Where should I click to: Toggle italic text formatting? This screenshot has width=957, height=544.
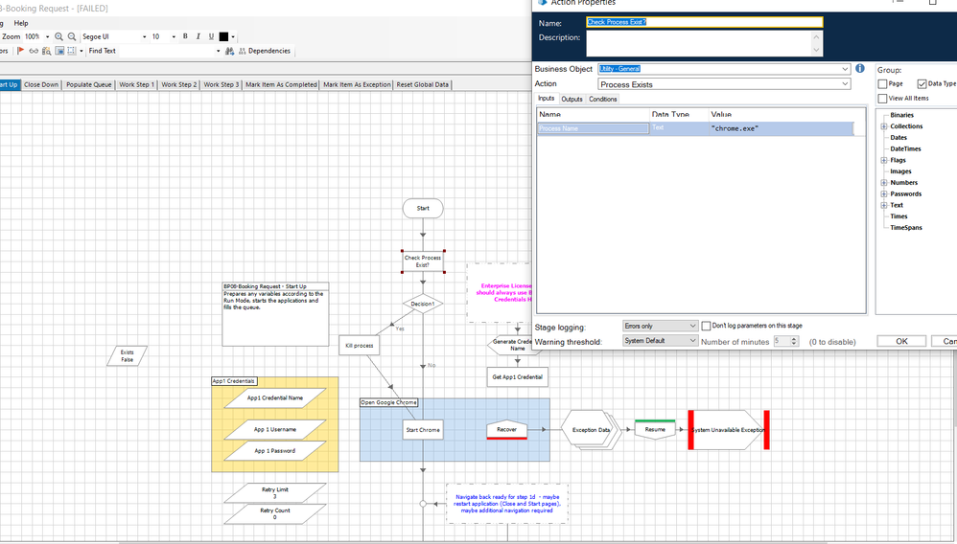click(198, 36)
